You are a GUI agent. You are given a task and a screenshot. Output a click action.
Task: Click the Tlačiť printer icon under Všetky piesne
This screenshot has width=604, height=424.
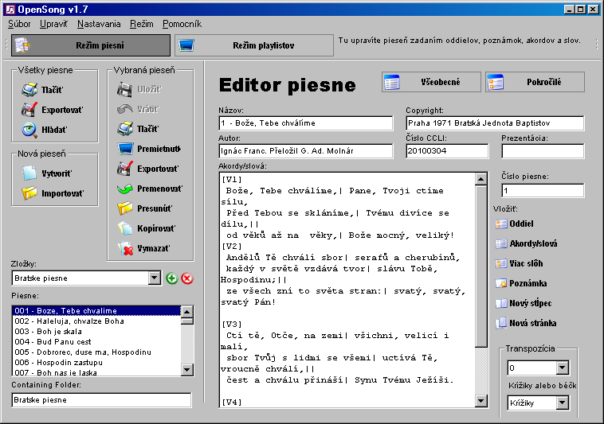(29, 90)
